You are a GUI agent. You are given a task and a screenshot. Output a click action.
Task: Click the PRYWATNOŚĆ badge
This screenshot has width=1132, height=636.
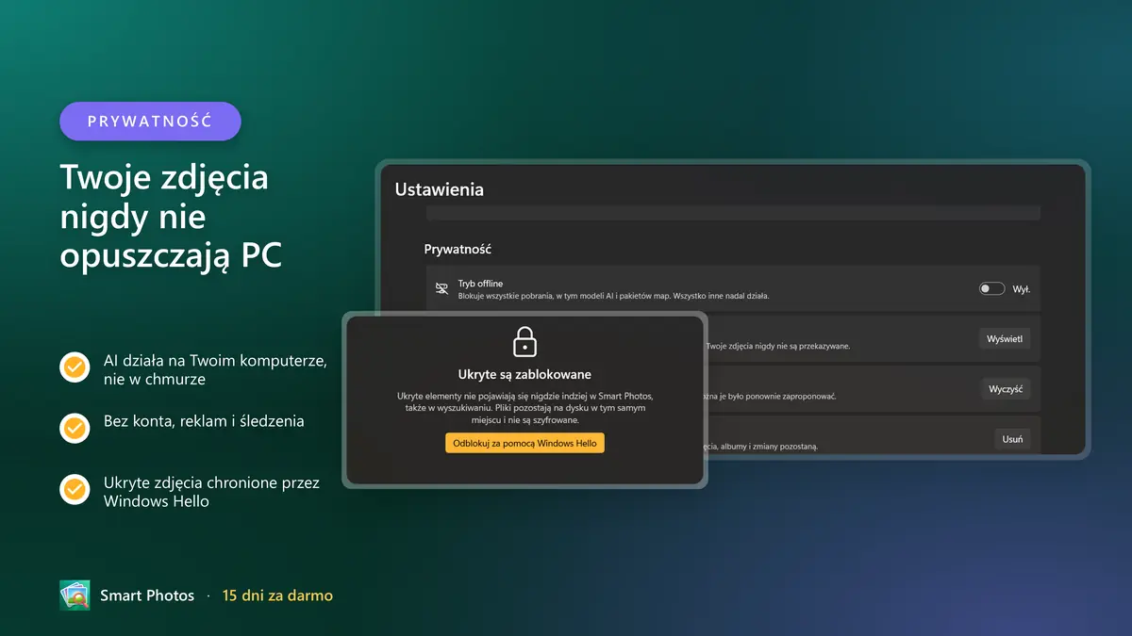(150, 122)
